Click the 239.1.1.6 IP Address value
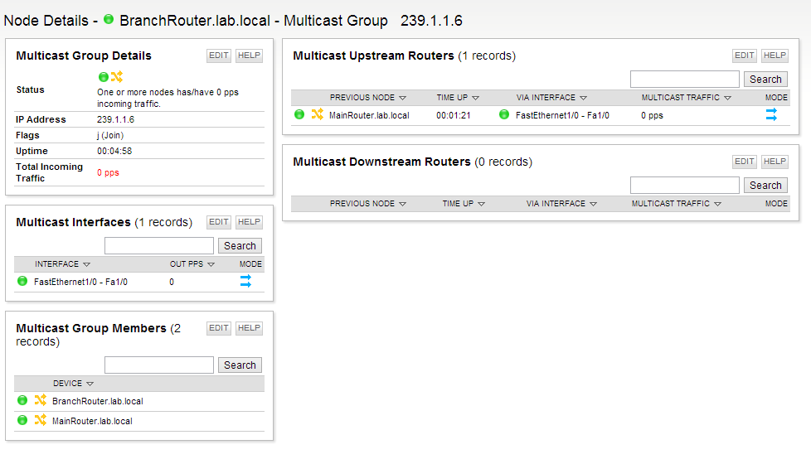Screen dimensions: 811x464 click(115, 119)
